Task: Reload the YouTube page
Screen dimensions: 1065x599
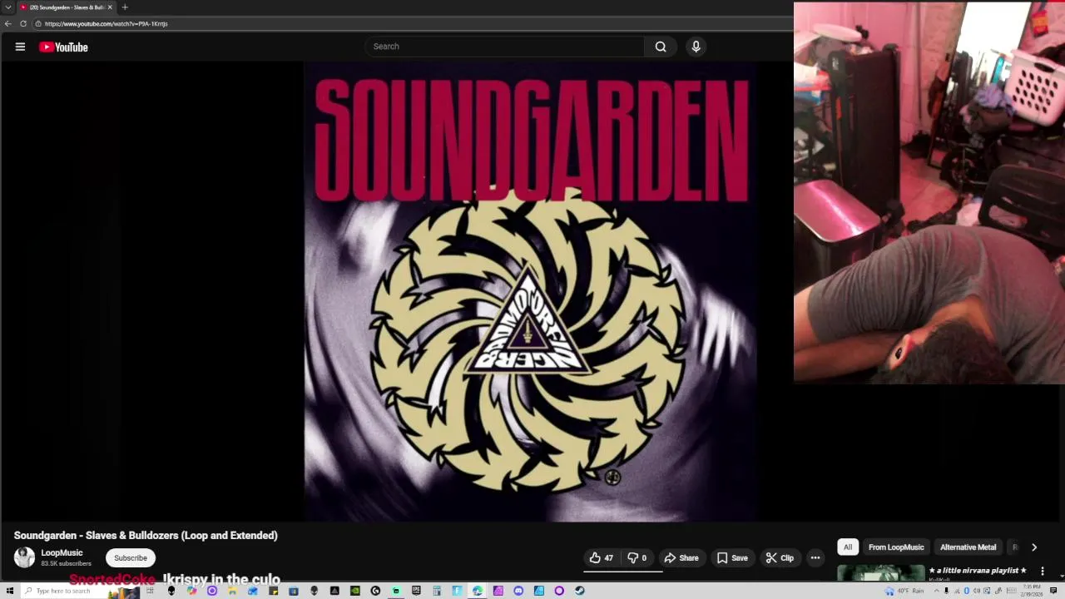Action: tap(23, 23)
